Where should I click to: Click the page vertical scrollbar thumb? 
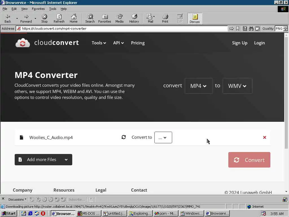[286, 92]
